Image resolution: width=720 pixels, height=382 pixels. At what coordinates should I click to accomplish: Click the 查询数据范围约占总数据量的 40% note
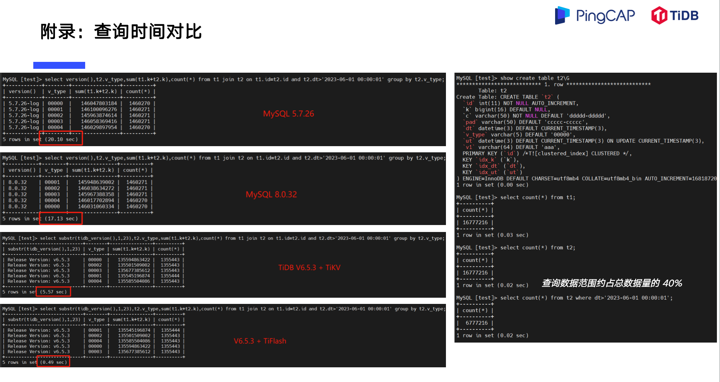(612, 283)
